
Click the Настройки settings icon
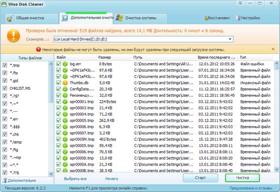coord(238,18)
